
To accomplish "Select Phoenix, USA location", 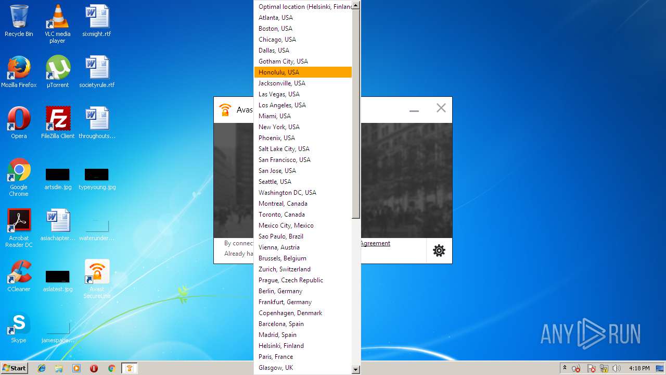I will (x=303, y=138).
